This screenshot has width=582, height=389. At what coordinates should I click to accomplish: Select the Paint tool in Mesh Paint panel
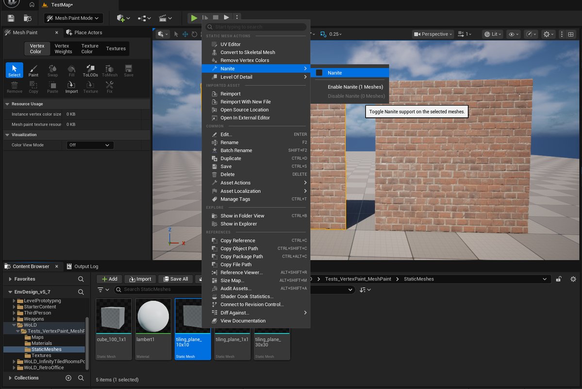pyautogui.click(x=33, y=71)
